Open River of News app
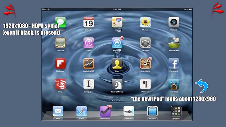 (x=117, y=84)
